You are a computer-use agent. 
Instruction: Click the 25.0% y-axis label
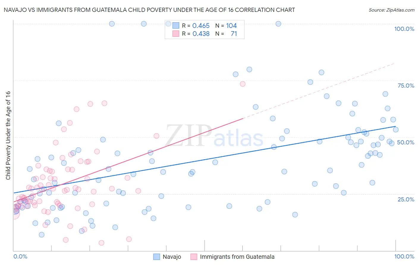tap(406, 199)
